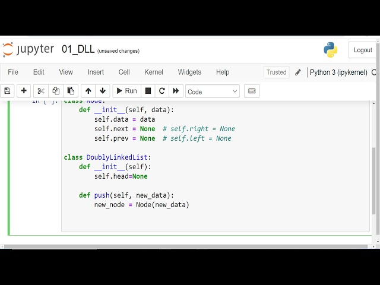The height and width of the screenshot is (285, 380).
Task: Click comment '# self.right = None'
Action: click(x=199, y=129)
